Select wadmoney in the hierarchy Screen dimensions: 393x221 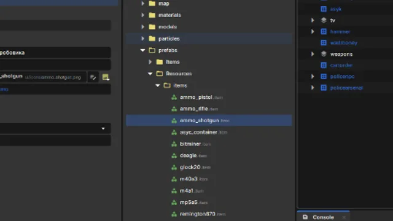(344, 43)
